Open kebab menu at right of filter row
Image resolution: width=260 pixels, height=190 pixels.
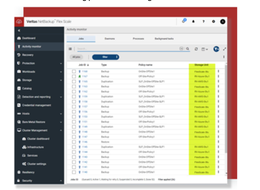(224, 57)
